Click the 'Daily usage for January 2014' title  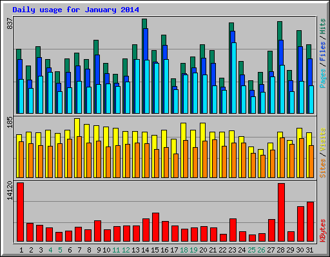[x=75, y=10]
